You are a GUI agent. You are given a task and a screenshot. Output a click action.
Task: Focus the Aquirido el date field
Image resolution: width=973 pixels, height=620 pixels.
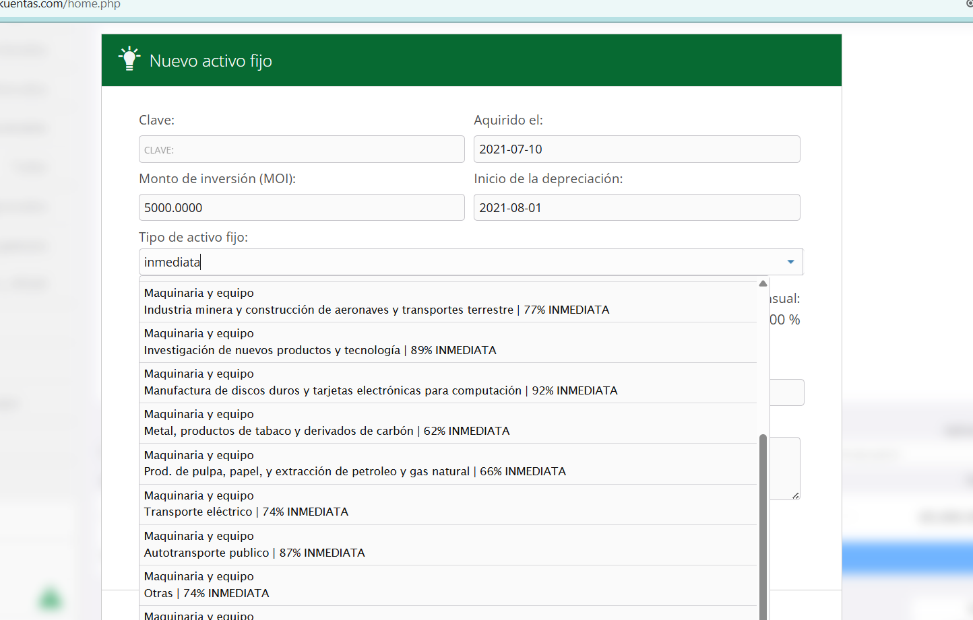tap(636, 149)
